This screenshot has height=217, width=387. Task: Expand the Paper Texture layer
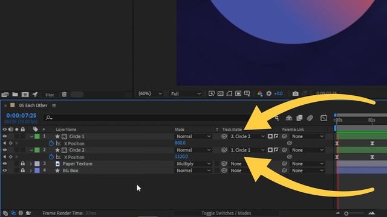(31, 163)
